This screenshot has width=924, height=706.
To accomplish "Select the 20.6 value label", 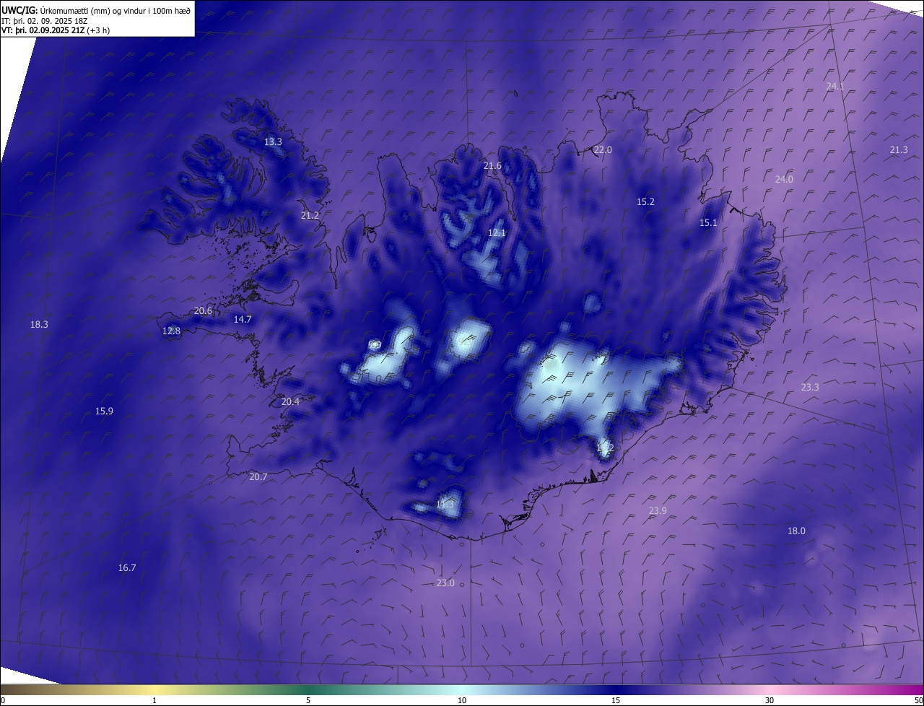I will click(203, 311).
